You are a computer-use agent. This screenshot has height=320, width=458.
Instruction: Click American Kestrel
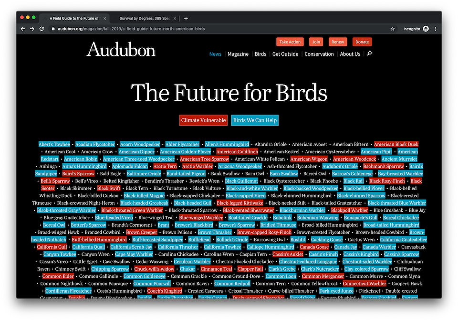[x=281, y=151]
